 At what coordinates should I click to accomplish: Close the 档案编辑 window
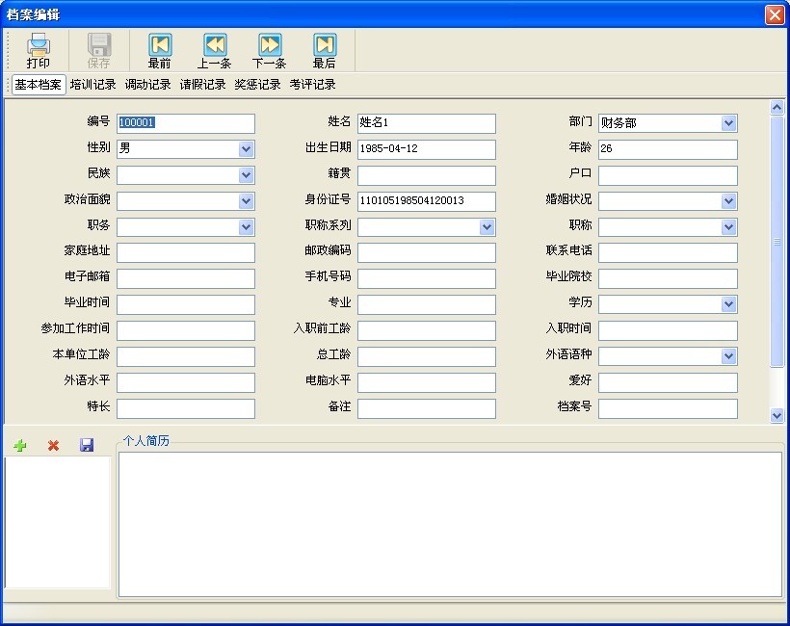point(775,14)
